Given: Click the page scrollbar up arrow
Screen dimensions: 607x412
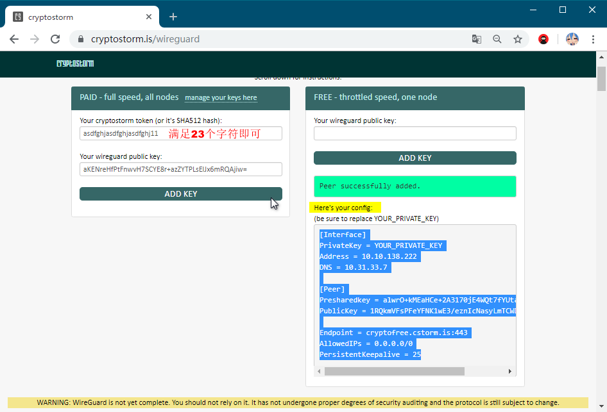Looking at the screenshot, I should (601, 57).
